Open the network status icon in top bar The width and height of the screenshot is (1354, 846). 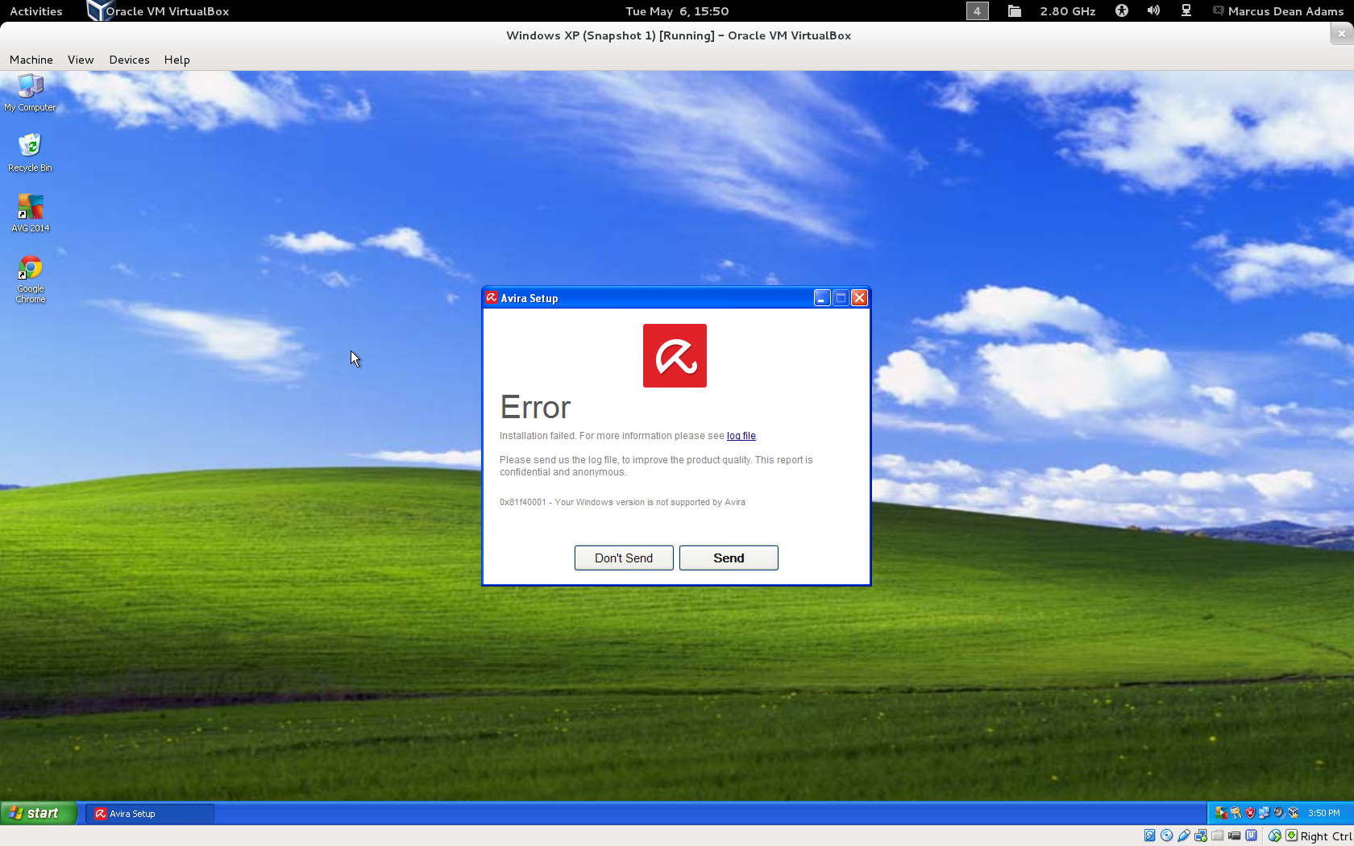[x=1186, y=10]
